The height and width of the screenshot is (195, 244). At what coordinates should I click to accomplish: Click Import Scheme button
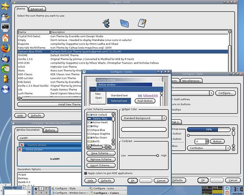pyautogui.click(x=101, y=165)
